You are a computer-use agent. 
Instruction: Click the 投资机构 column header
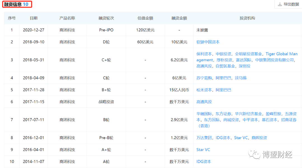click(247, 18)
